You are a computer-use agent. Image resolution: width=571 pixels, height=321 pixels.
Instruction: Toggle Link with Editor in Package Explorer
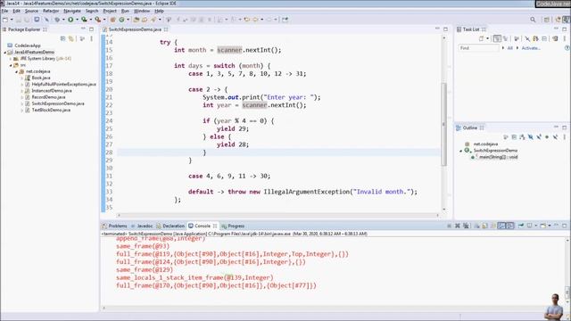point(71,38)
